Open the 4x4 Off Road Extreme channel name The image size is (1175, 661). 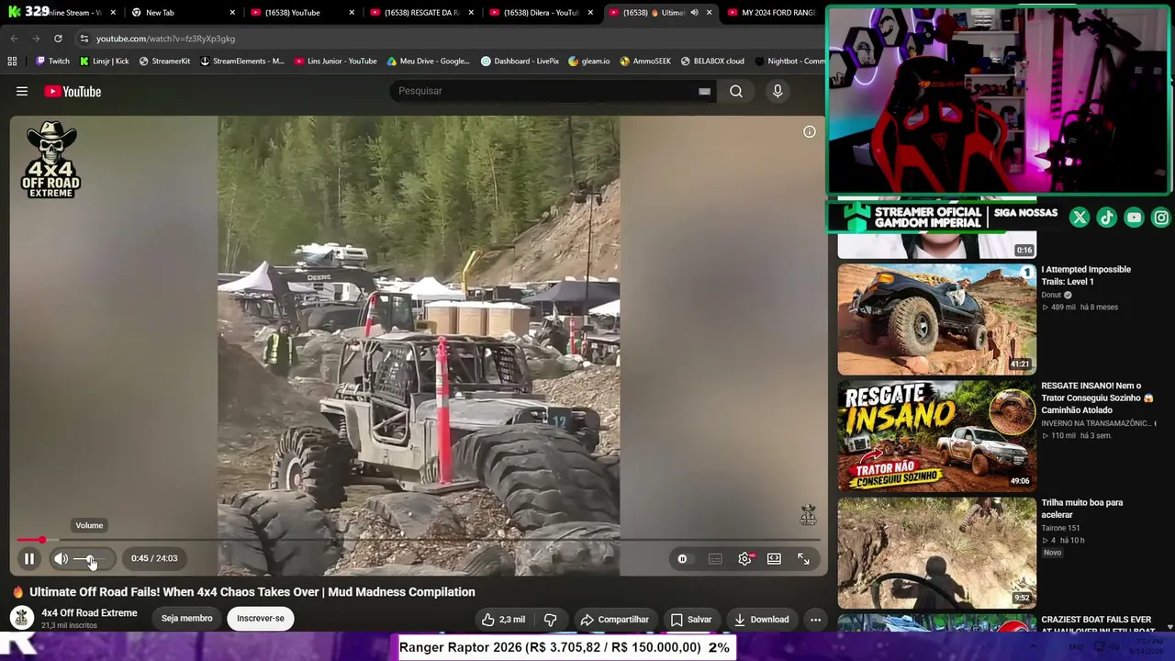pos(89,612)
